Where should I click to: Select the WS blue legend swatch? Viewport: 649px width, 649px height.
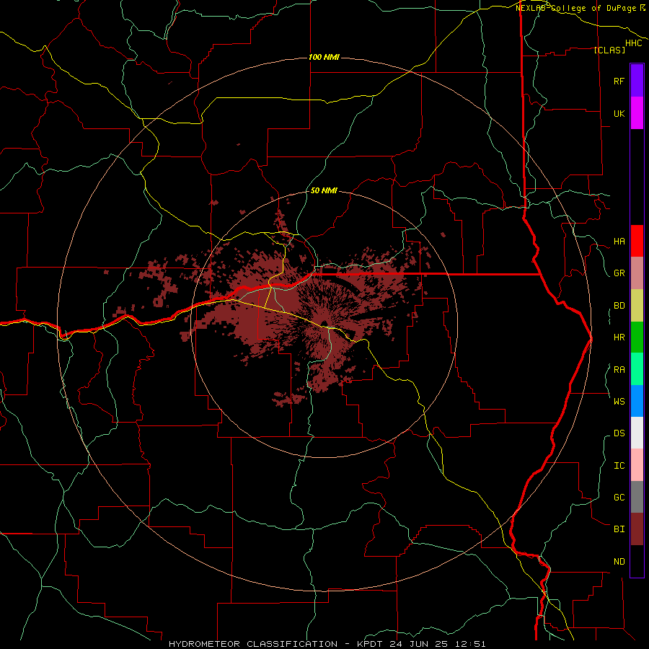(637, 401)
